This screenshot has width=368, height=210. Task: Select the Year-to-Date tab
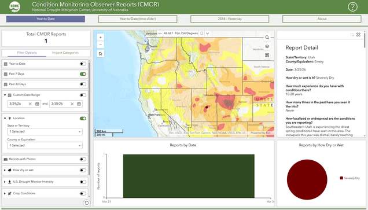46,19
